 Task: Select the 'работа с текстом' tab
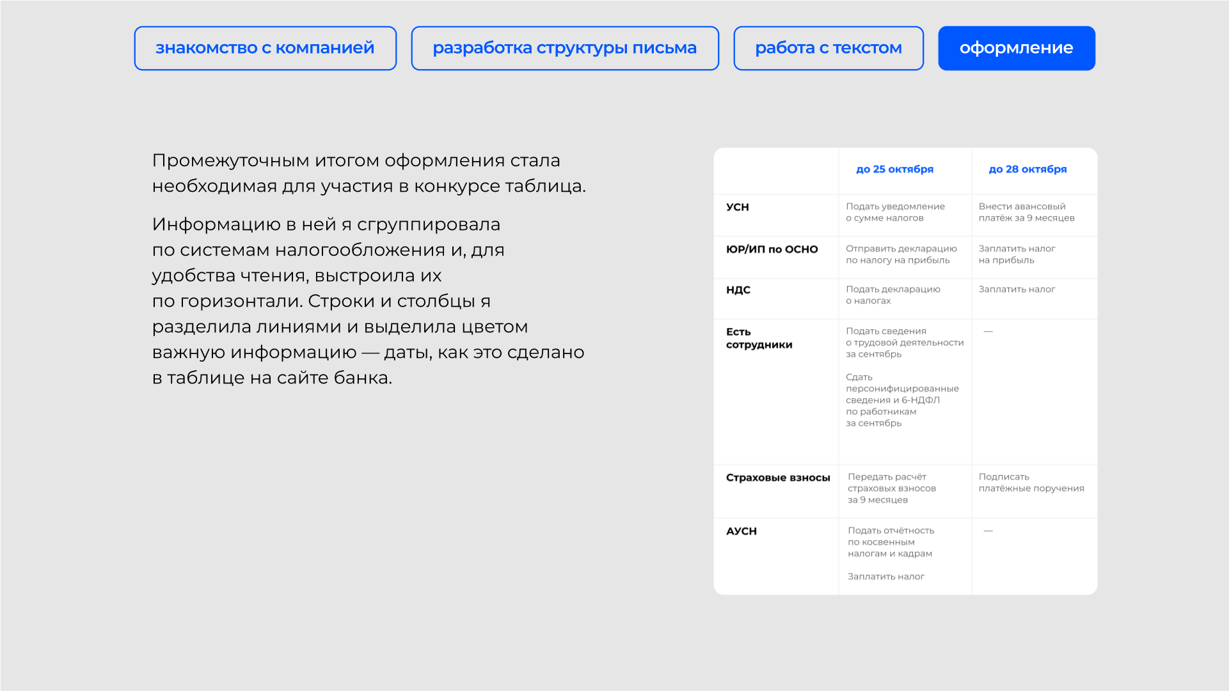click(x=828, y=48)
